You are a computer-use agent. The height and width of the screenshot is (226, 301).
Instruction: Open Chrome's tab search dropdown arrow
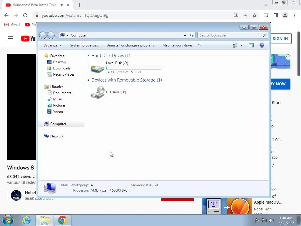pos(266,5)
